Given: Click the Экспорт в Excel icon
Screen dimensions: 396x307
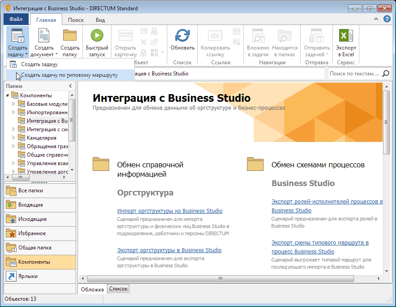Looking at the screenshot, I should pos(346,35).
